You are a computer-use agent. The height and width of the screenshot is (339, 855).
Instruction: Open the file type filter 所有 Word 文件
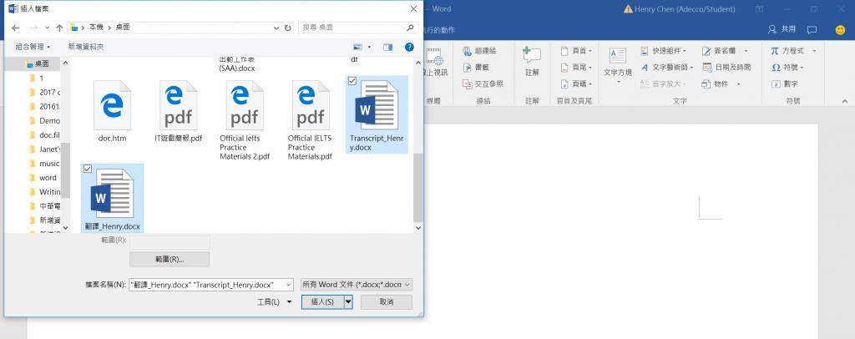coord(357,285)
